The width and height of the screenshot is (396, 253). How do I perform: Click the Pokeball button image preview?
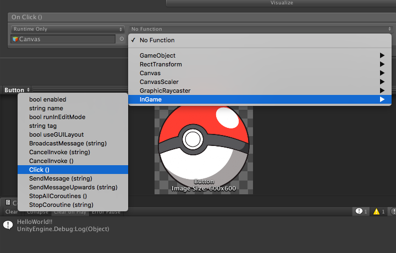point(204,150)
